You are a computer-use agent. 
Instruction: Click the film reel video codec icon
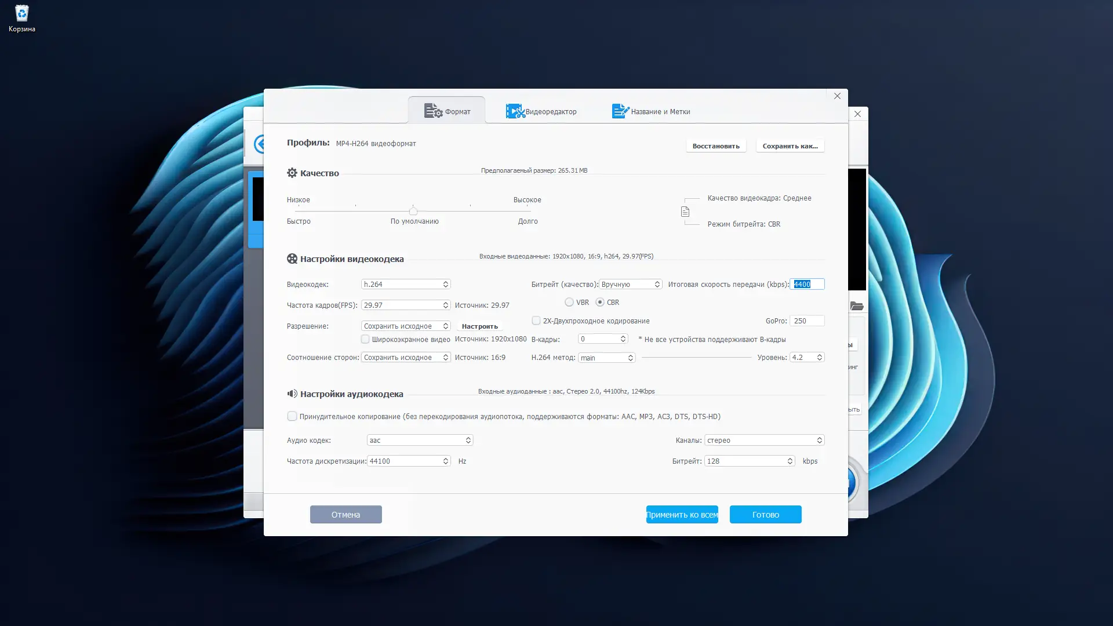(292, 259)
